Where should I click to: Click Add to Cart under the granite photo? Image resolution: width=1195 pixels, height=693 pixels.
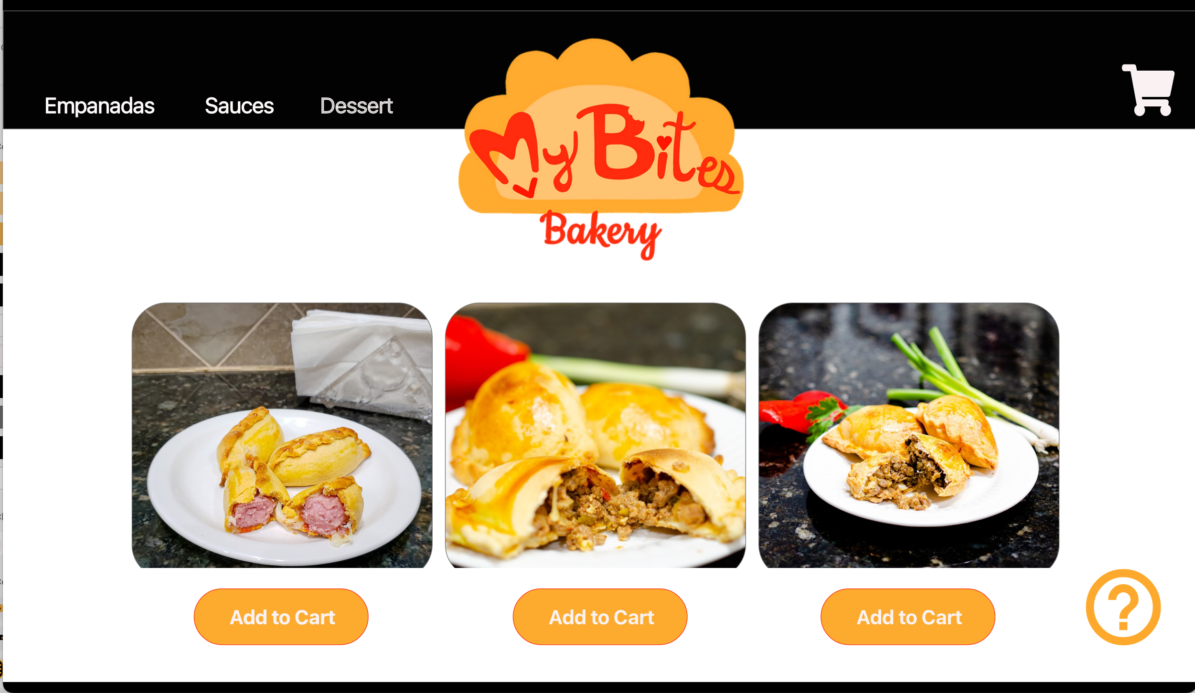coord(907,617)
